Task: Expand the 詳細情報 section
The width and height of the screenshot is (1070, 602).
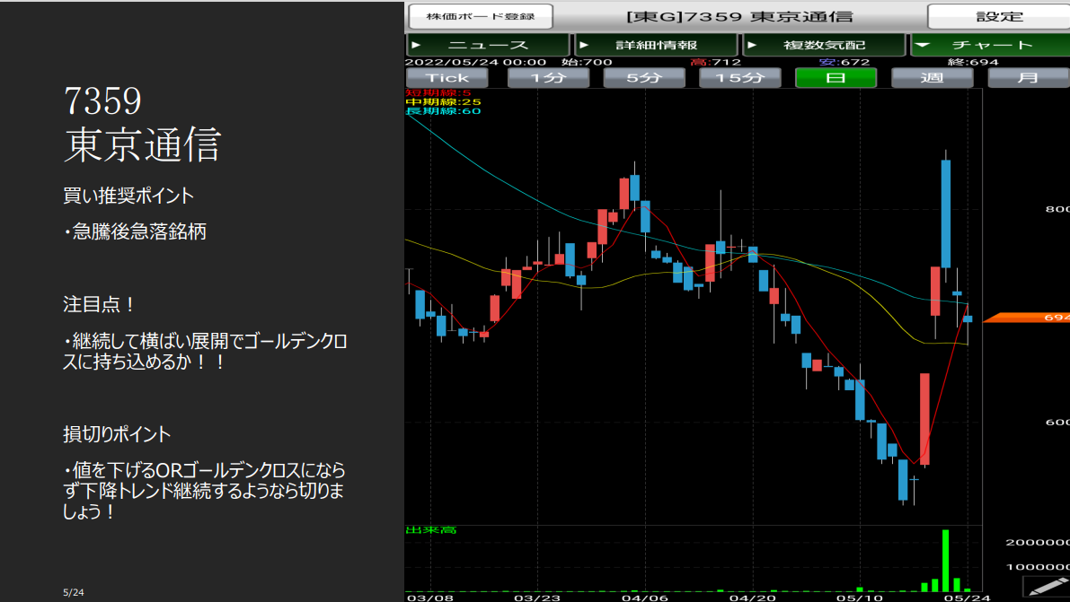Action: pyautogui.click(x=656, y=45)
